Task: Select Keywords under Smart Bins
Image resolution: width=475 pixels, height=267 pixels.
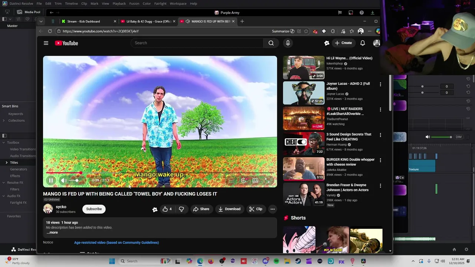Action: pyautogui.click(x=16, y=114)
